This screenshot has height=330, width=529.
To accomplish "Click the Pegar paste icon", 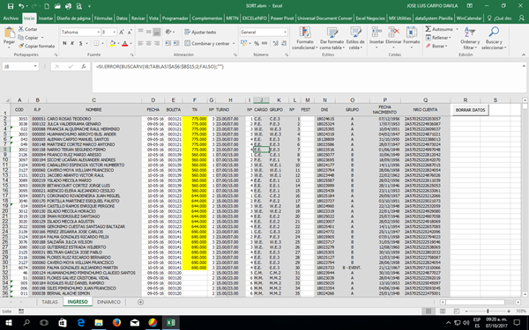I will pos(9,33).
